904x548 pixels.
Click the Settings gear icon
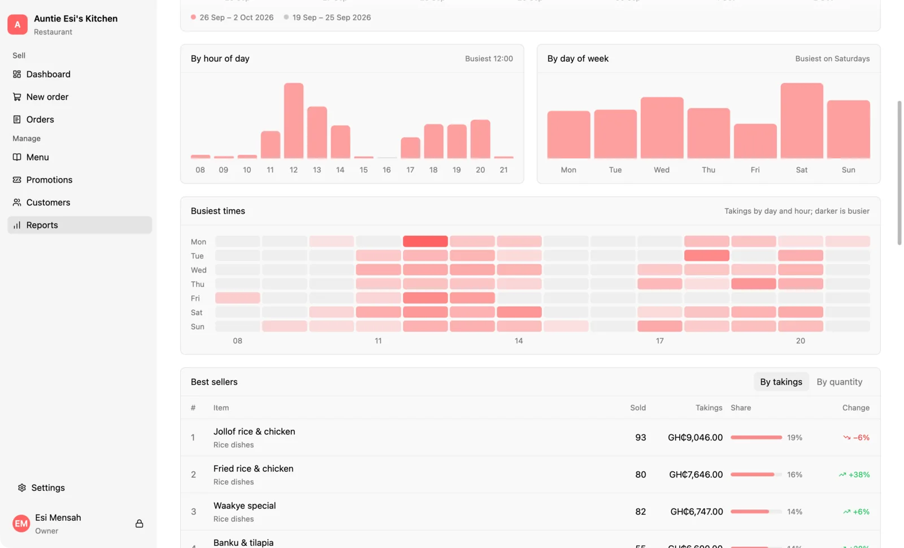pos(22,487)
